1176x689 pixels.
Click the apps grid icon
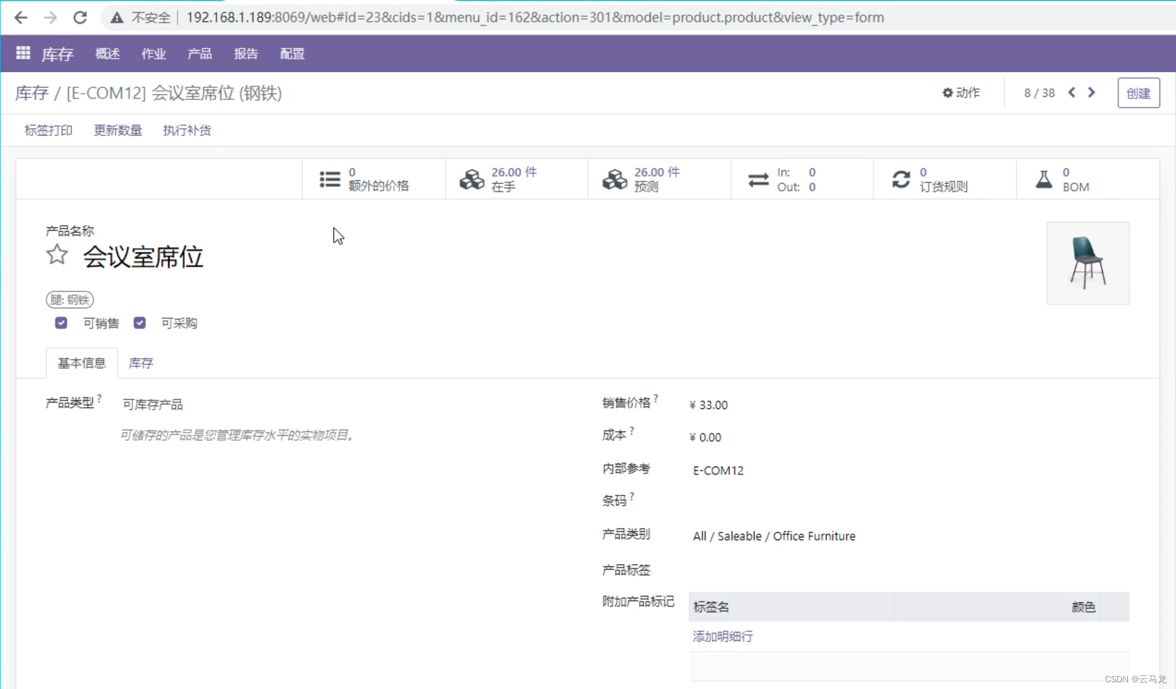click(x=22, y=53)
